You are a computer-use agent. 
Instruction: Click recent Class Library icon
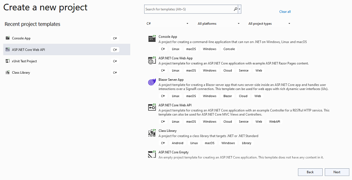click(8, 72)
